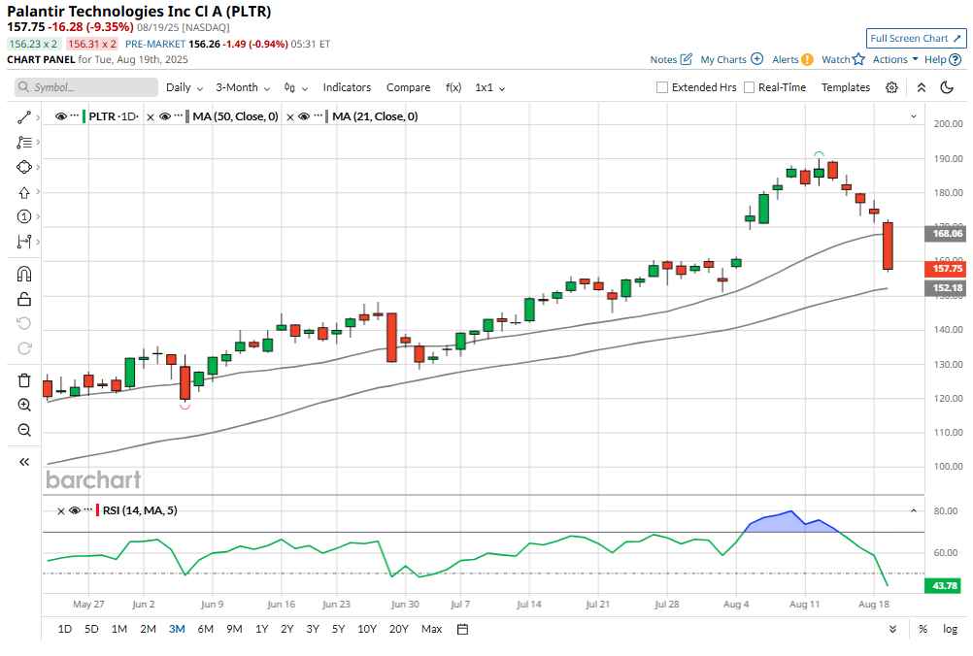Open the Help link
Viewport: 973px width, 656px height.
tap(943, 59)
